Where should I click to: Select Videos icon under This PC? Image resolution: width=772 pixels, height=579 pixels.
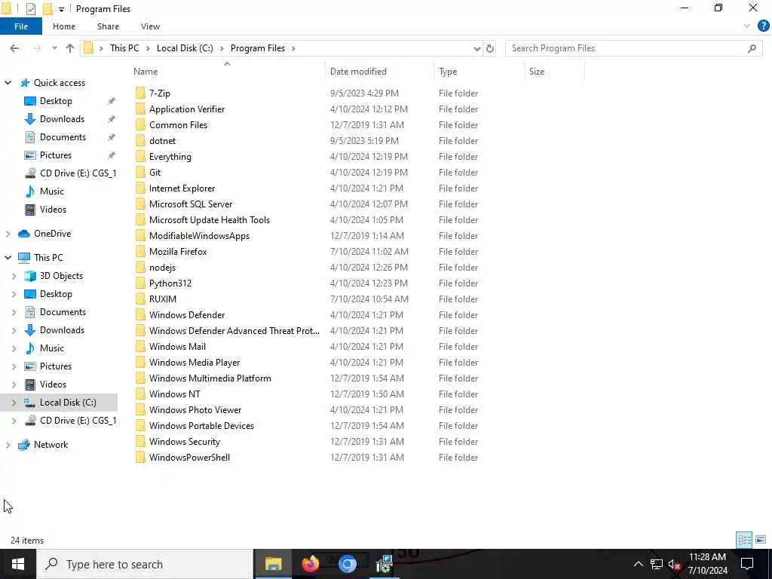click(30, 384)
